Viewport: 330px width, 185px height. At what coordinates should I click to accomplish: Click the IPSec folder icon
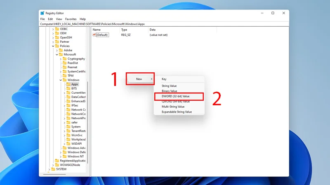click(x=68, y=106)
